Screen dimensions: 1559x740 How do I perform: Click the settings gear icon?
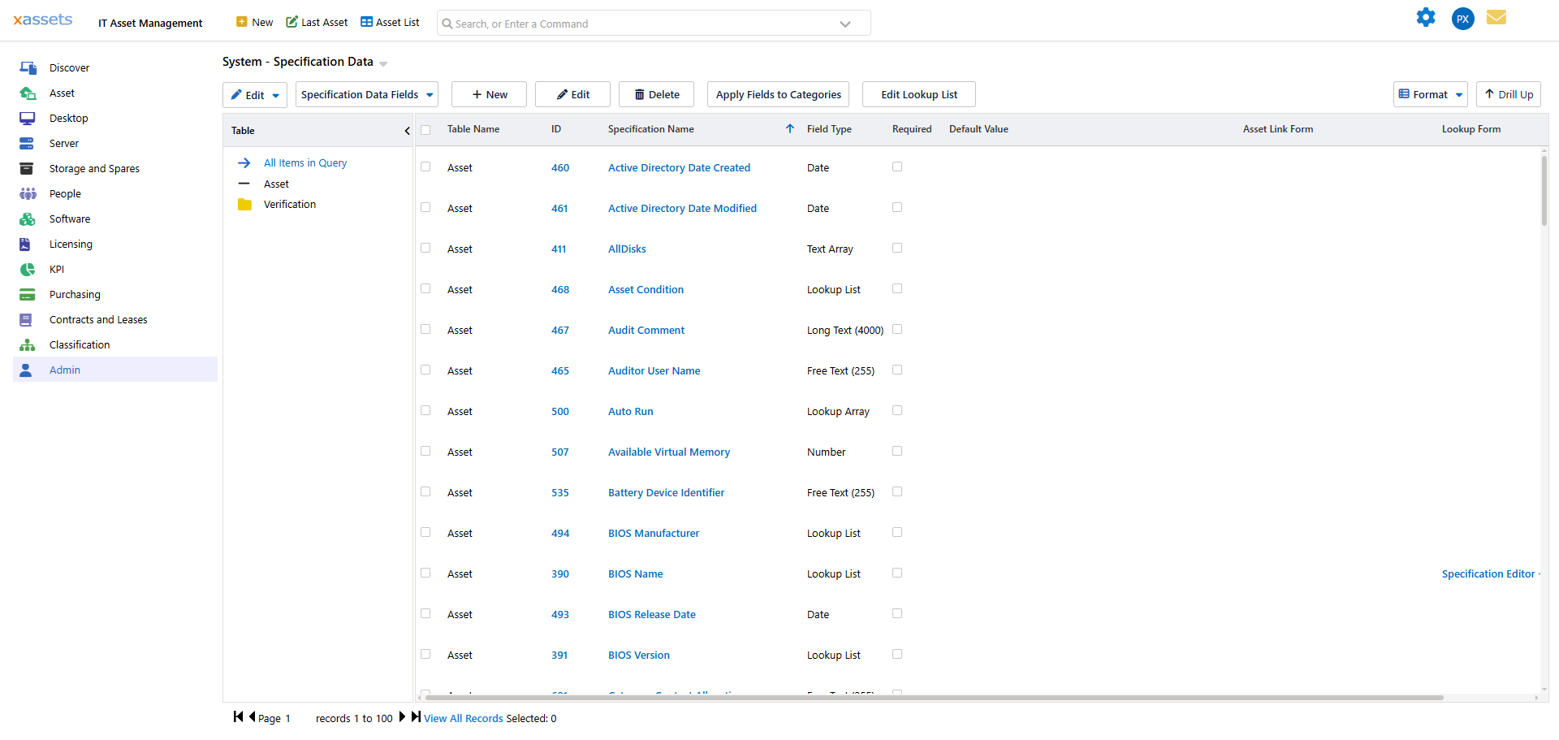point(1427,17)
